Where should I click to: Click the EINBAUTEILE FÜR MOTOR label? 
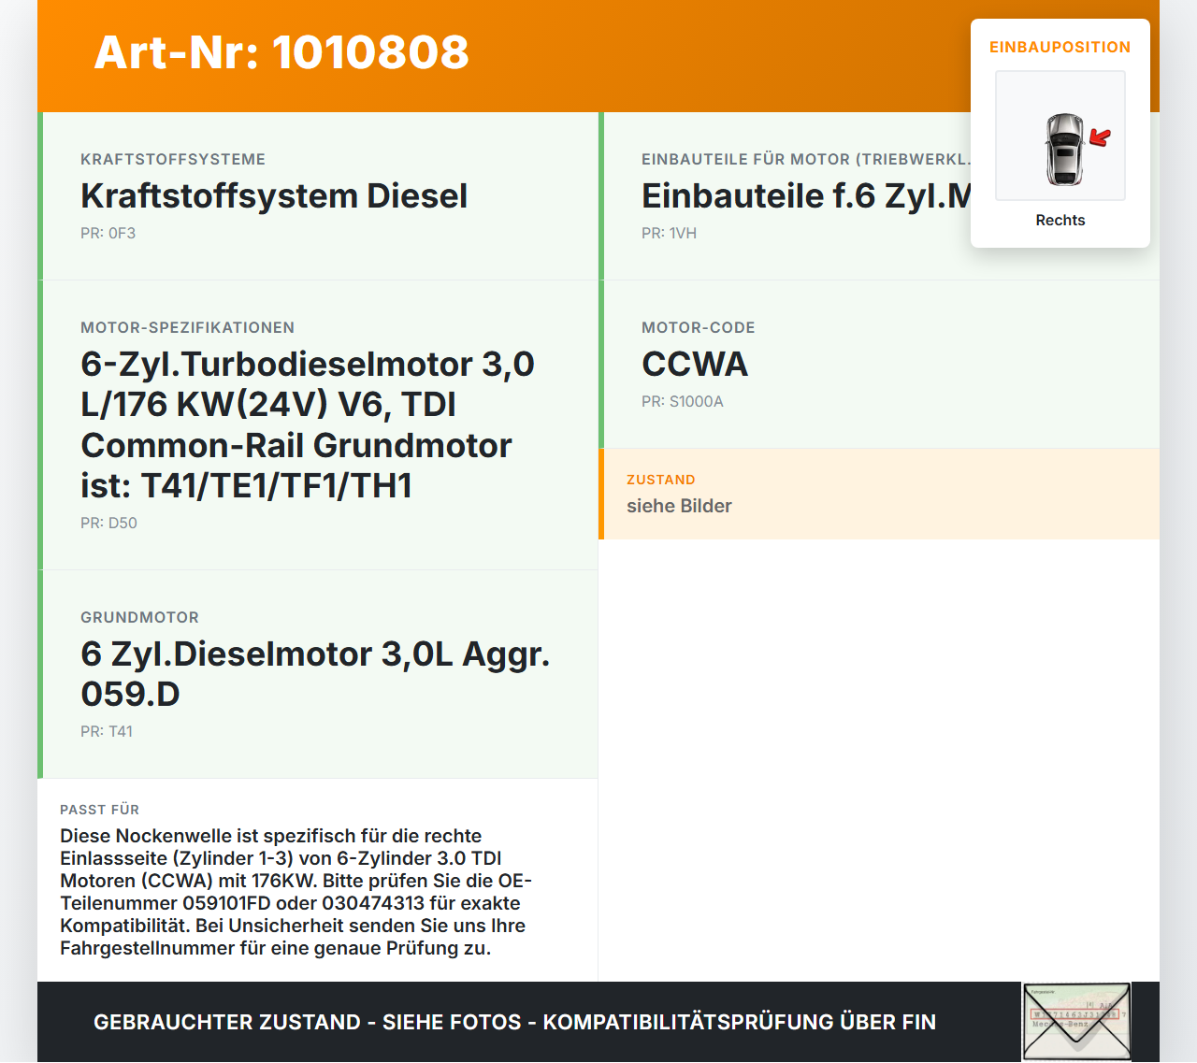click(806, 160)
